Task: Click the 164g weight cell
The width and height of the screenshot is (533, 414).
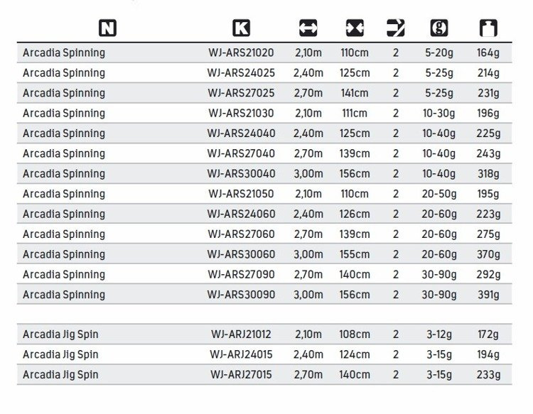Action: pyautogui.click(x=488, y=53)
